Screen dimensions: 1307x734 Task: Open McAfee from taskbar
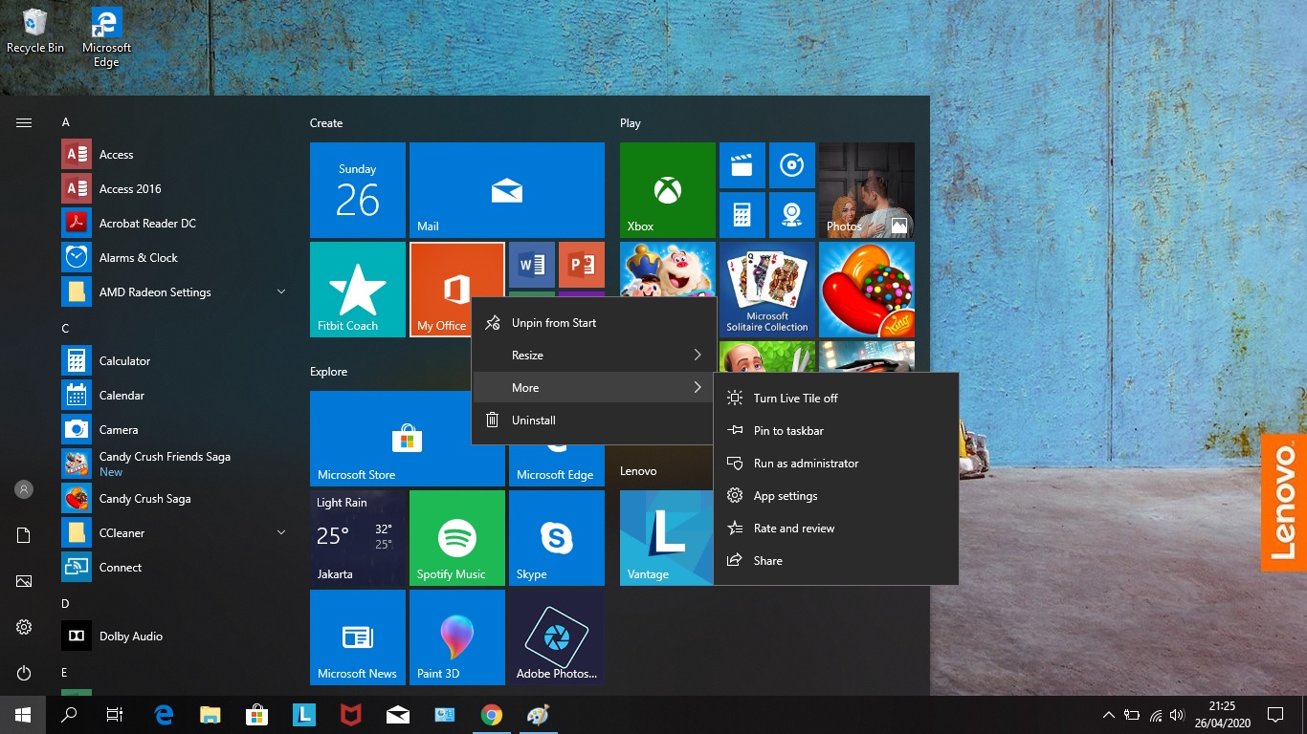pos(351,715)
